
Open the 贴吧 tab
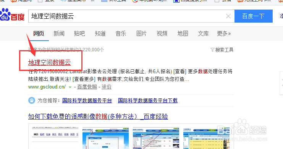click(x=79, y=33)
